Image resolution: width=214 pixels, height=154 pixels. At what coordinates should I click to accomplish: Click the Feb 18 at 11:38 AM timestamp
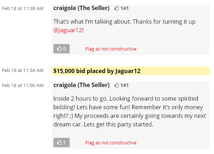[x=23, y=9]
